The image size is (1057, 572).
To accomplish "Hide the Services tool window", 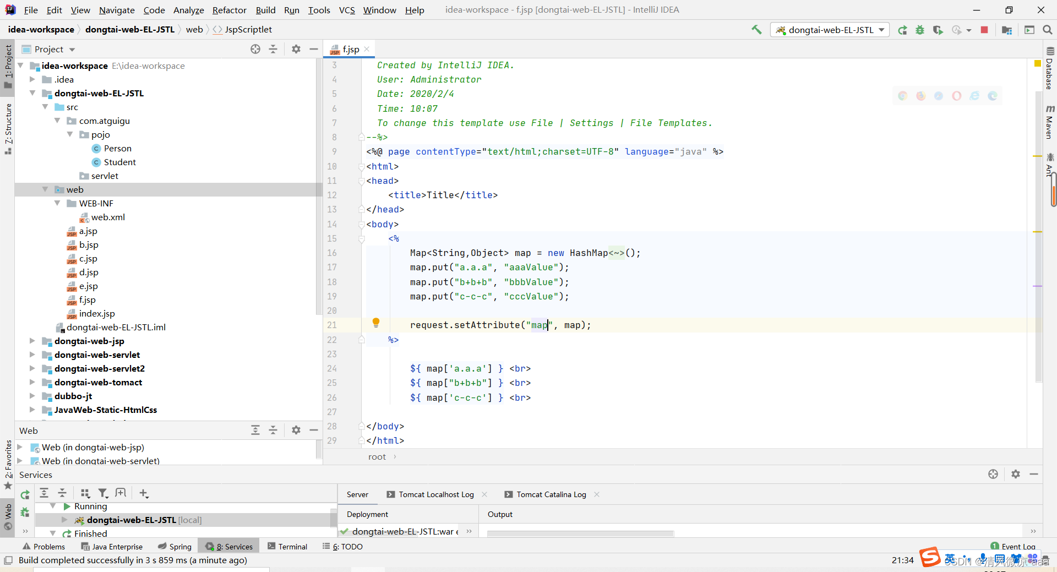I will (1034, 474).
